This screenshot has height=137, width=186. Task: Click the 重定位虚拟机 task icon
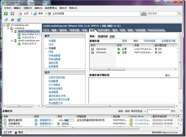click(x=5, y=120)
